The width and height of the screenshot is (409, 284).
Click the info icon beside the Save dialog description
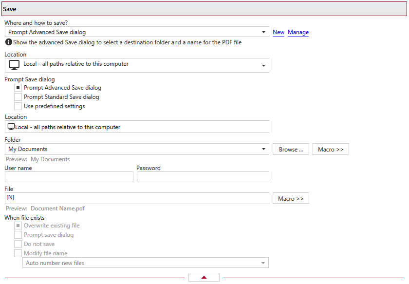tap(9, 42)
